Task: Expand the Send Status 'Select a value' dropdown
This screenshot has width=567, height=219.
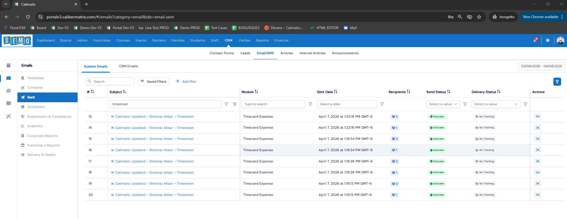Action: tap(443, 104)
